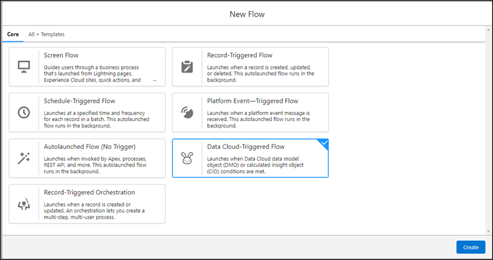Click the truncated ellipsis in Screen Flow description

pyautogui.click(x=155, y=81)
